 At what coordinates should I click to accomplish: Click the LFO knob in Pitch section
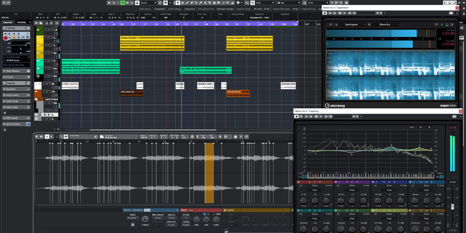(x=206, y=219)
